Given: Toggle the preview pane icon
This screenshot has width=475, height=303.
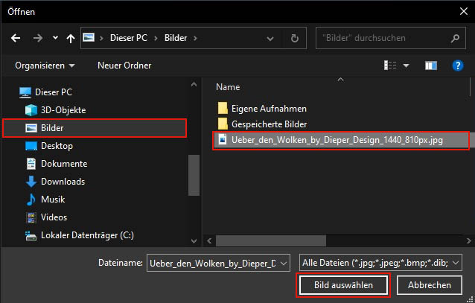Looking at the screenshot, I should [430, 66].
